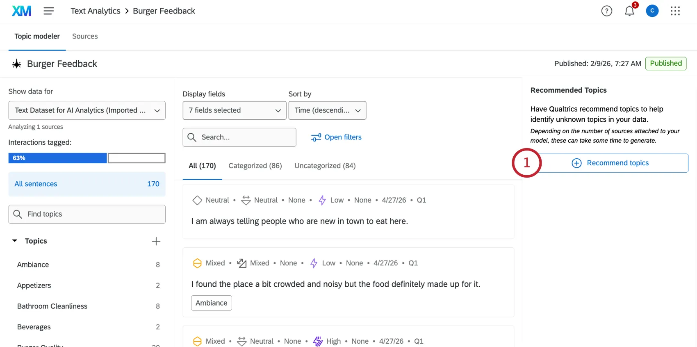Click Burger Feedback breadcrumb

pos(164,11)
